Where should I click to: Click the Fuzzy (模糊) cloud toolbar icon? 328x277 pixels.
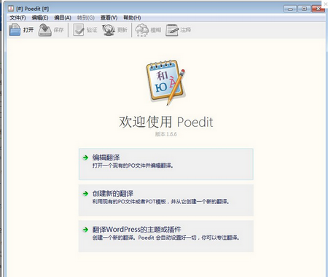[x=141, y=30]
